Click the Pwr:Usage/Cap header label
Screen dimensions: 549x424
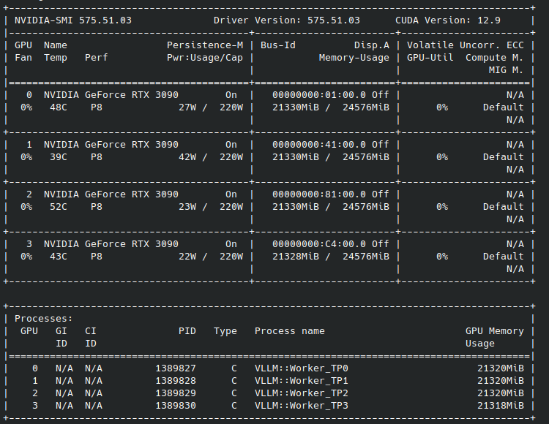pyautogui.click(x=205, y=58)
